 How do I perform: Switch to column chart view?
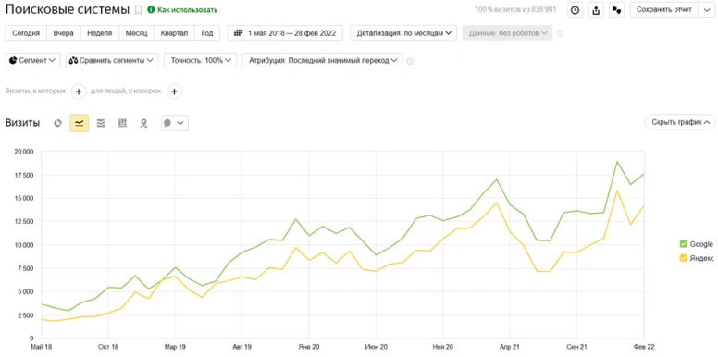point(122,123)
